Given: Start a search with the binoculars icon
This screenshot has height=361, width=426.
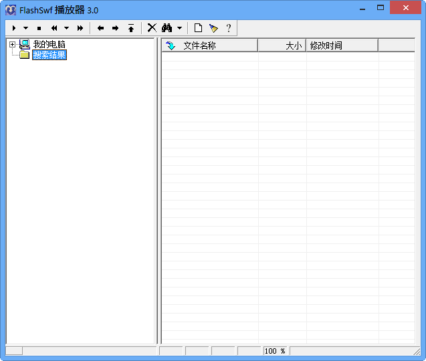Looking at the screenshot, I should tap(167, 27).
